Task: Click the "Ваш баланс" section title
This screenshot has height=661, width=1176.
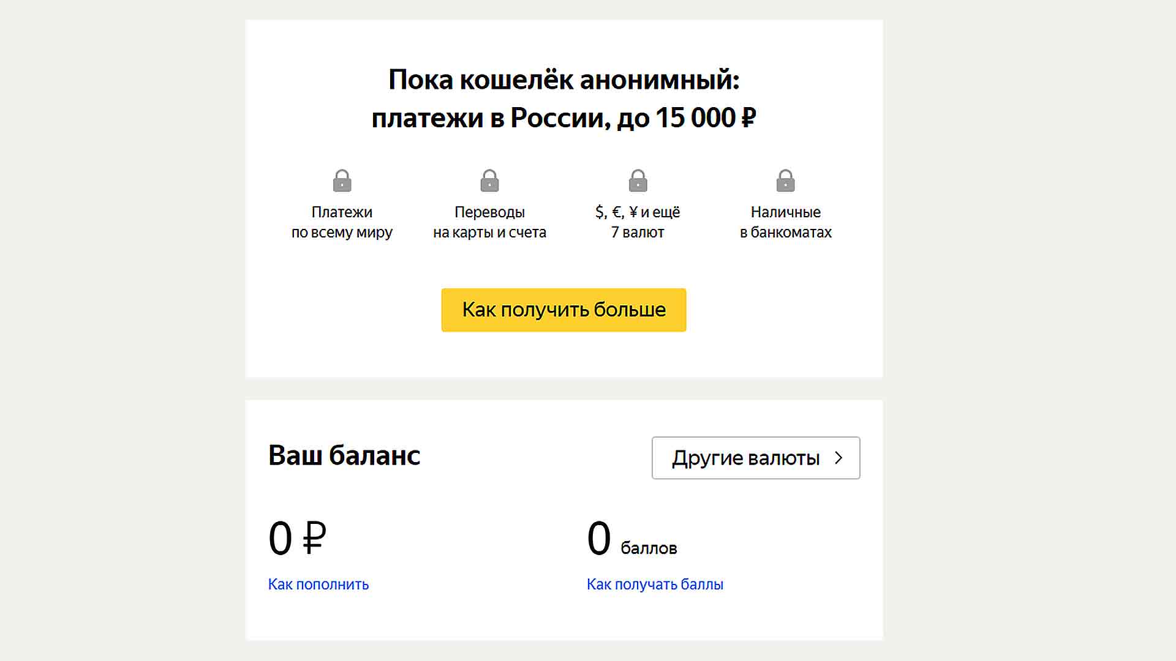Action: point(344,455)
